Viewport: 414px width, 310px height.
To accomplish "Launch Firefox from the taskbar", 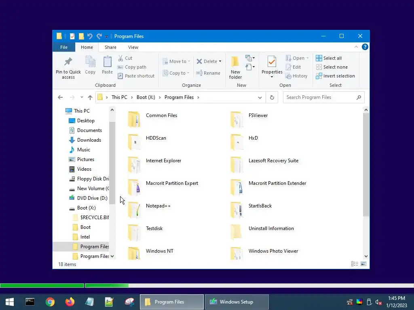I will point(70,302).
